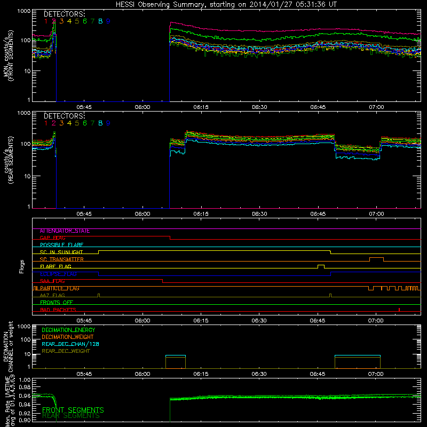This screenshot has width=427, height=427.
Task: Select red detector 1 in front segments legend
Action: (46, 21)
